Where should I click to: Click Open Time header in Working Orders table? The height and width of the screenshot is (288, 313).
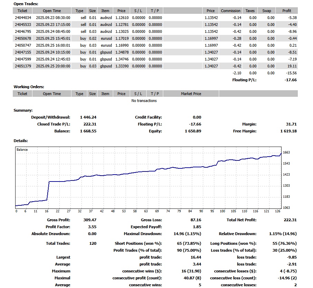pos(52,94)
